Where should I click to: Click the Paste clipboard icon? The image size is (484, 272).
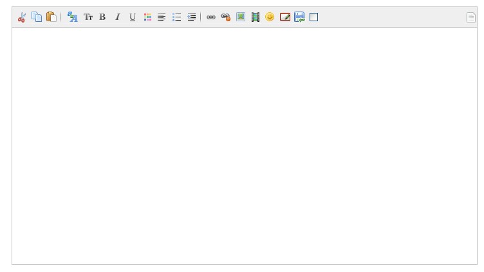51,17
